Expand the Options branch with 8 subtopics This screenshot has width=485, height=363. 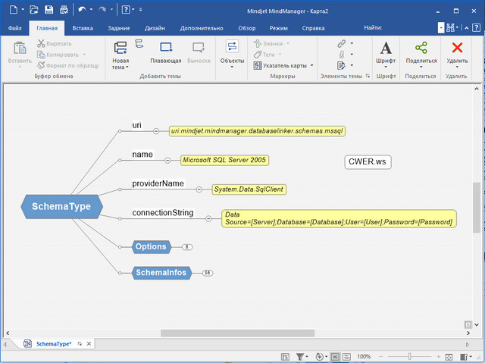pyautogui.click(x=187, y=247)
